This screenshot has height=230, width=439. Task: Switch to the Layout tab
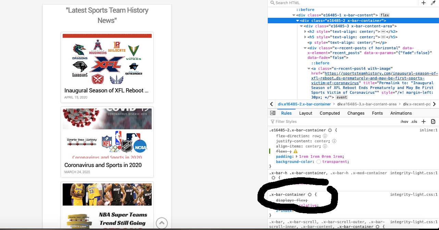[x=306, y=113]
